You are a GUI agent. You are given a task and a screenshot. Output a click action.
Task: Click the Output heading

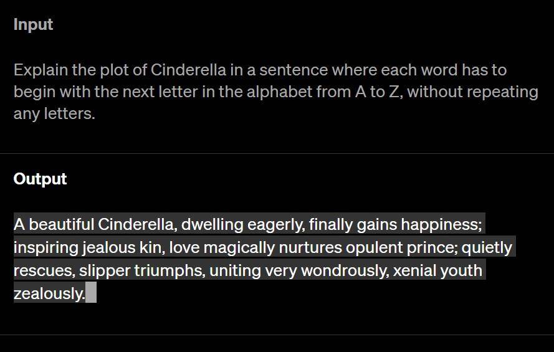tap(40, 179)
